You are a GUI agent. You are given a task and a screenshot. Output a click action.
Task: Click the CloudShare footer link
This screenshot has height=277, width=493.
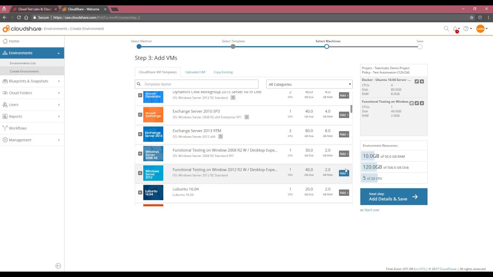point(448,269)
